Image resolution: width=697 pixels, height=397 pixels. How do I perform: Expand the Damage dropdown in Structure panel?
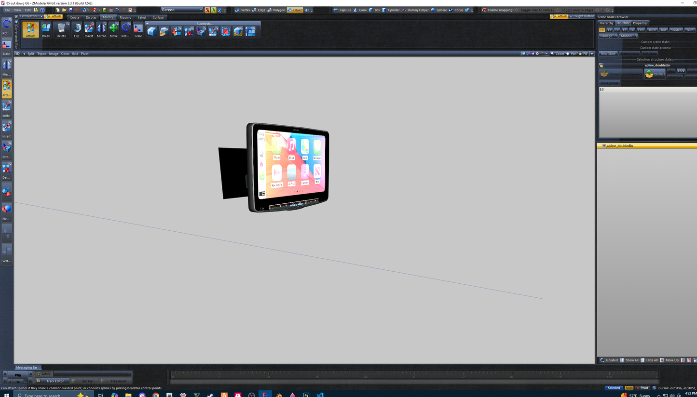pyautogui.click(x=608, y=36)
